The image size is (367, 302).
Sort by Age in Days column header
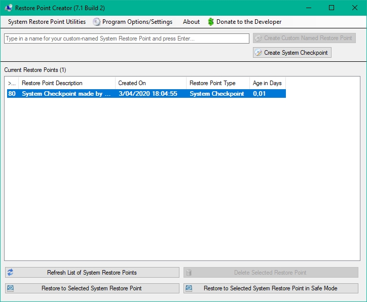click(267, 83)
